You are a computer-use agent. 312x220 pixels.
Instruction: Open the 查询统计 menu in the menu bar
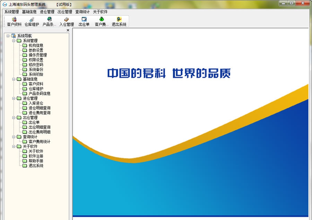tap(83, 12)
